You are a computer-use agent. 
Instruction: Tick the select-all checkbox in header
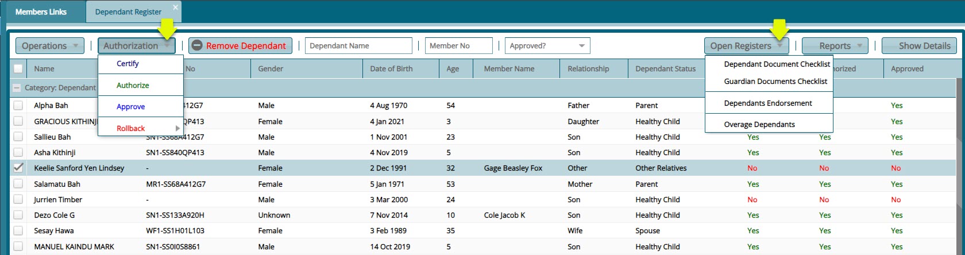pos(18,69)
